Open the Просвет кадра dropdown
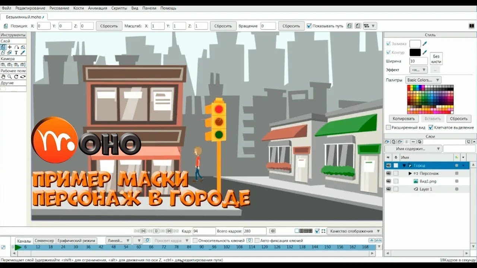This screenshot has height=268, width=477. click(x=171, y=241)
